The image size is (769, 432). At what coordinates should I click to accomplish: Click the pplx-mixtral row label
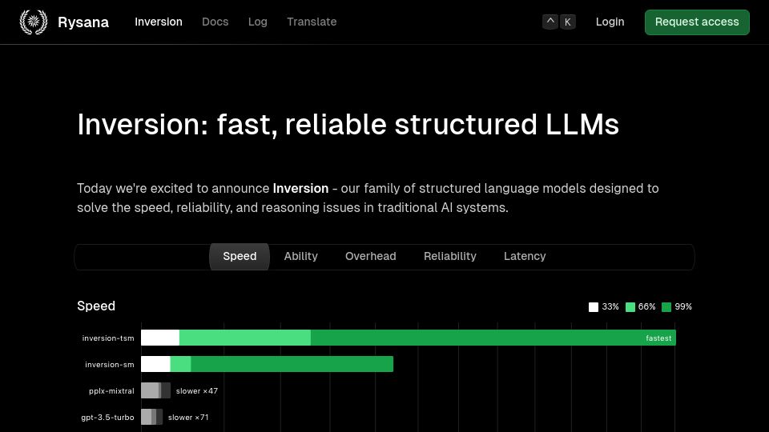[x=111, y=391]
